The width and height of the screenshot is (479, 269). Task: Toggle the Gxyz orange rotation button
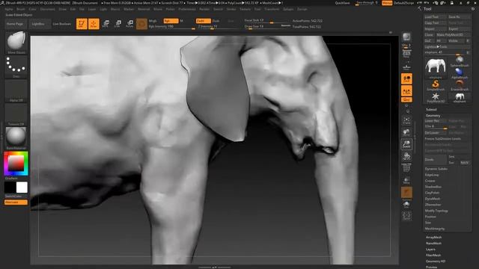click(x=406, y=99)
